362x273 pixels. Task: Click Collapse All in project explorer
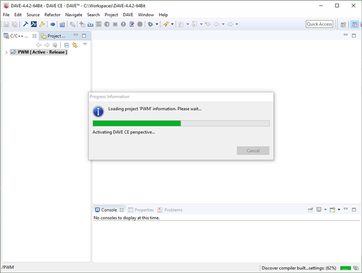[67, 45]
